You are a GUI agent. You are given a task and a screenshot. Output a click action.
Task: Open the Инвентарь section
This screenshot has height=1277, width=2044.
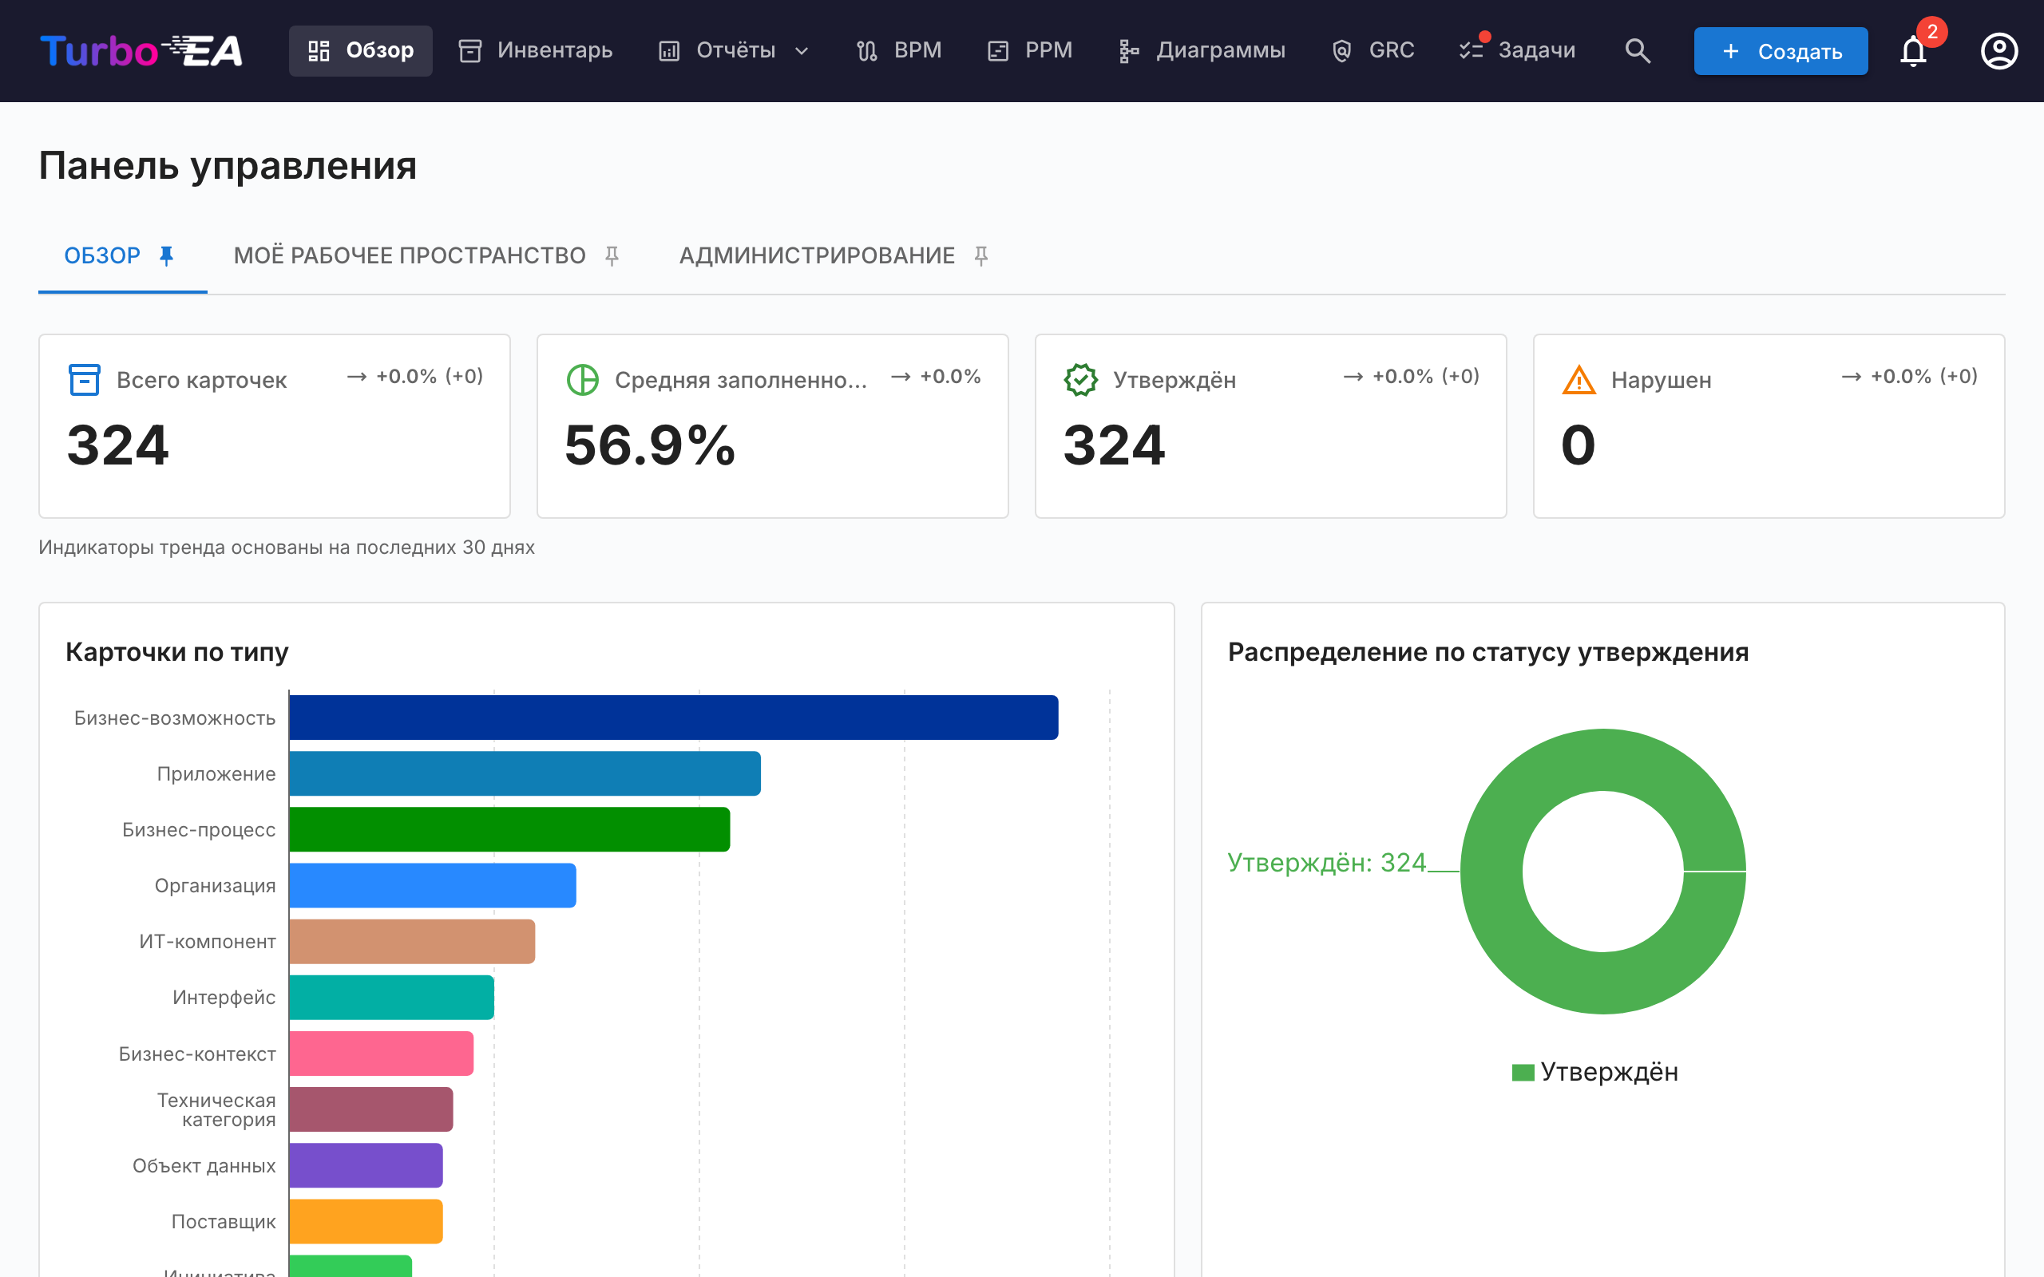(536, 50)
